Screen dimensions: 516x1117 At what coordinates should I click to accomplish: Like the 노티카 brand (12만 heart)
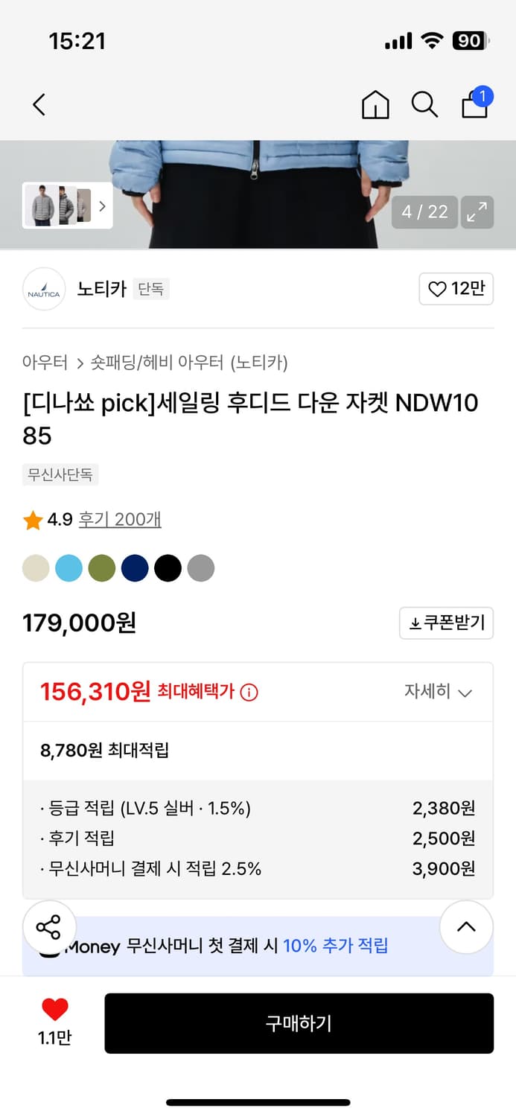pyautogui.click(x=456, y=289)
